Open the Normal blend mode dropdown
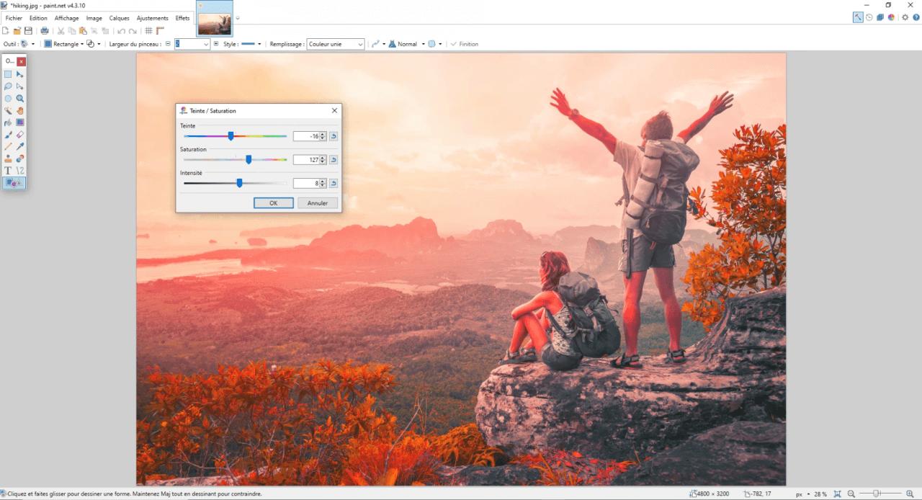Image resolution: width=922 pixels, height=500 pixels. pos(406,44)
